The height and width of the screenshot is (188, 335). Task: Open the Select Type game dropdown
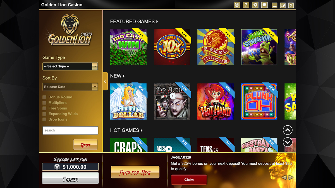coord(70,66)
